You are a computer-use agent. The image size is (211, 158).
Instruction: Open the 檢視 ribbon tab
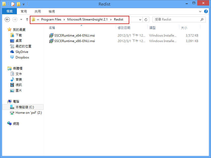(52, 11)
